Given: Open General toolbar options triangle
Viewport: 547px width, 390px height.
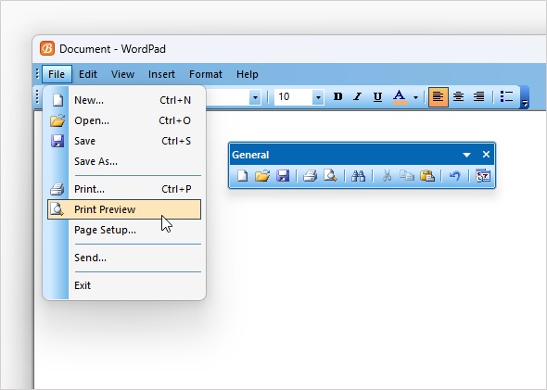Looking at the screenshot, I should pyautogui.click(x=466, y=155).
